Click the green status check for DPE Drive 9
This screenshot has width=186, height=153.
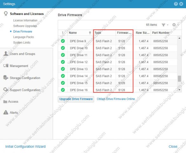[63, 41]
